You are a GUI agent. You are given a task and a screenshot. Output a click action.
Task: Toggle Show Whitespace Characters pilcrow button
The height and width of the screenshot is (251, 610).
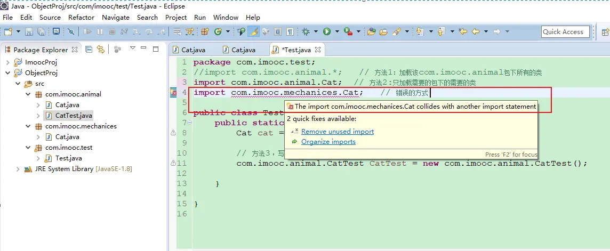(290, 32)
